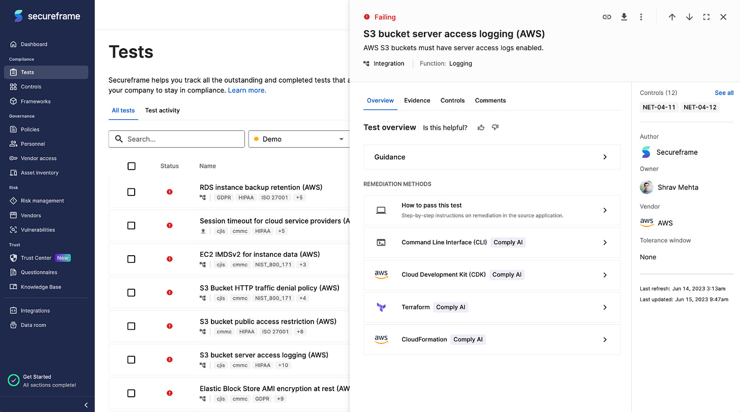This screenshot has width=740, height=412.
Task: Go to next test with down arrow
Action: (689, 17)
